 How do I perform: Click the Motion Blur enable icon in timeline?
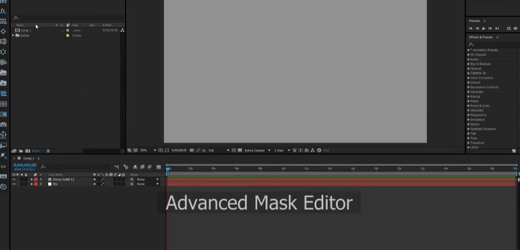[149, 167]
